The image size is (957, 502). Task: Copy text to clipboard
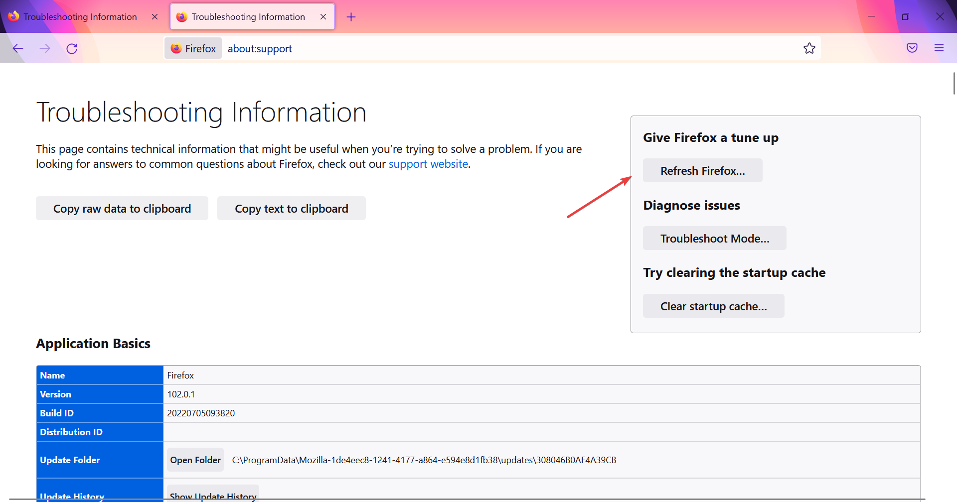(292, 208)
